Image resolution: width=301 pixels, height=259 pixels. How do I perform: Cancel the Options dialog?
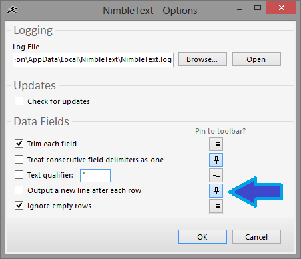coord(256,237)
